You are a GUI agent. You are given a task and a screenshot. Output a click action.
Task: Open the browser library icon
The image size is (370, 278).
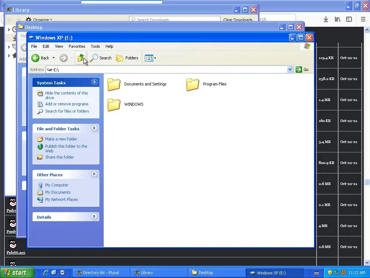337,19
